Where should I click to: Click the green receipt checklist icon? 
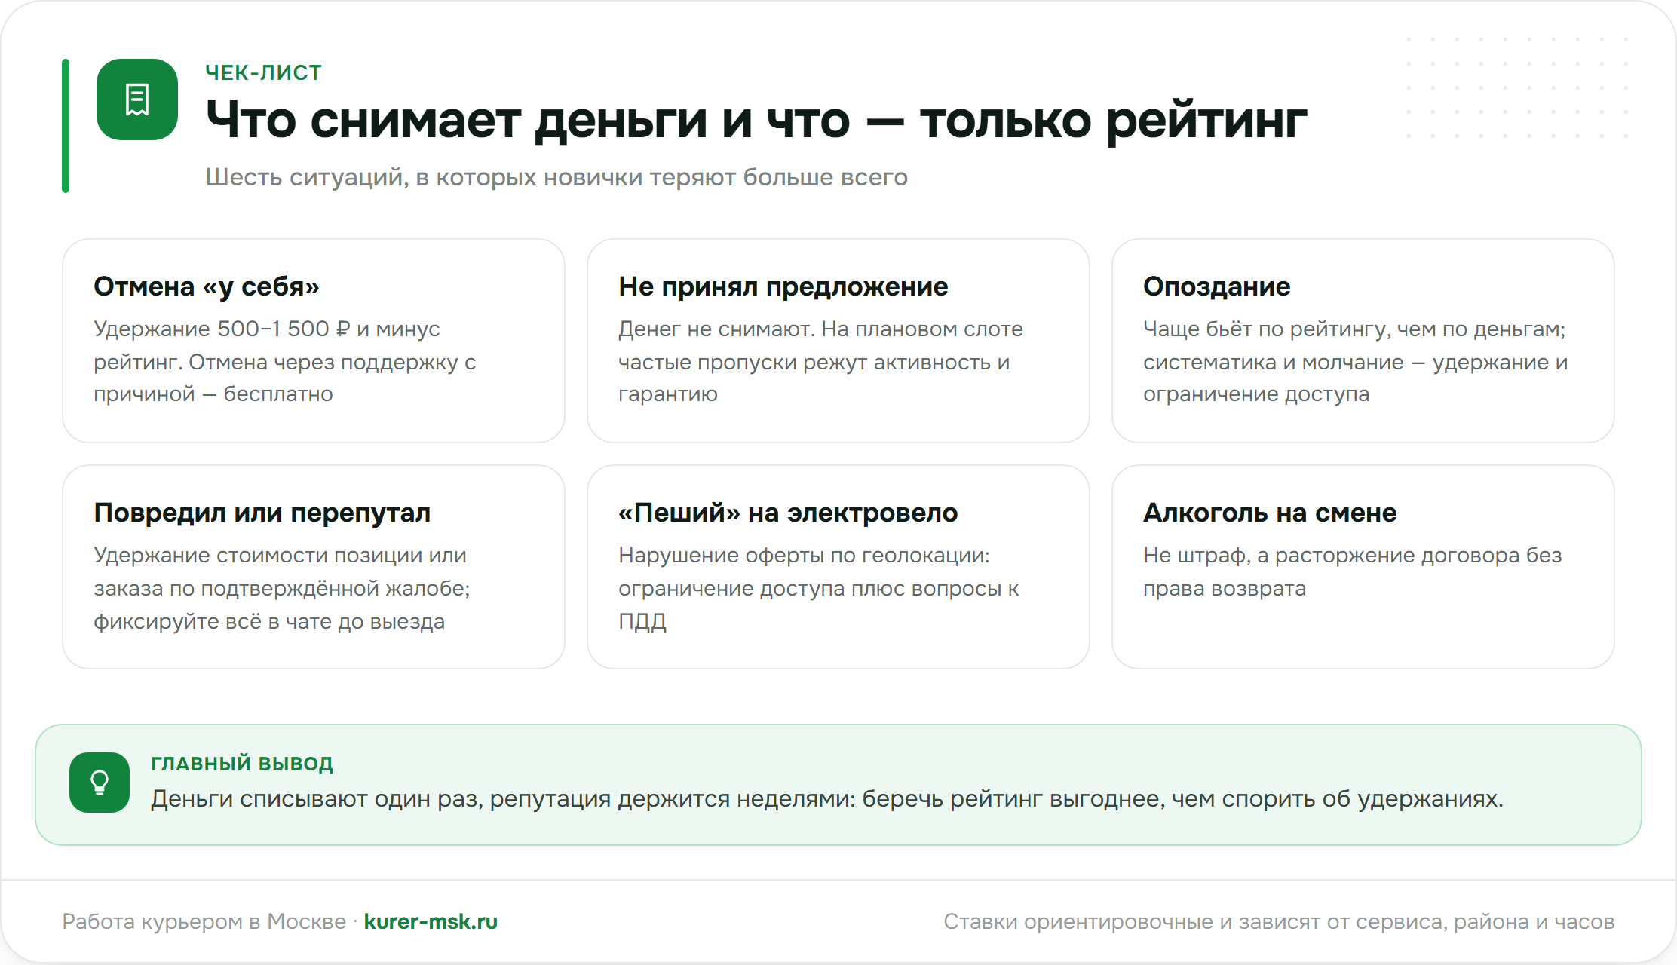click(x=137, y=100)
